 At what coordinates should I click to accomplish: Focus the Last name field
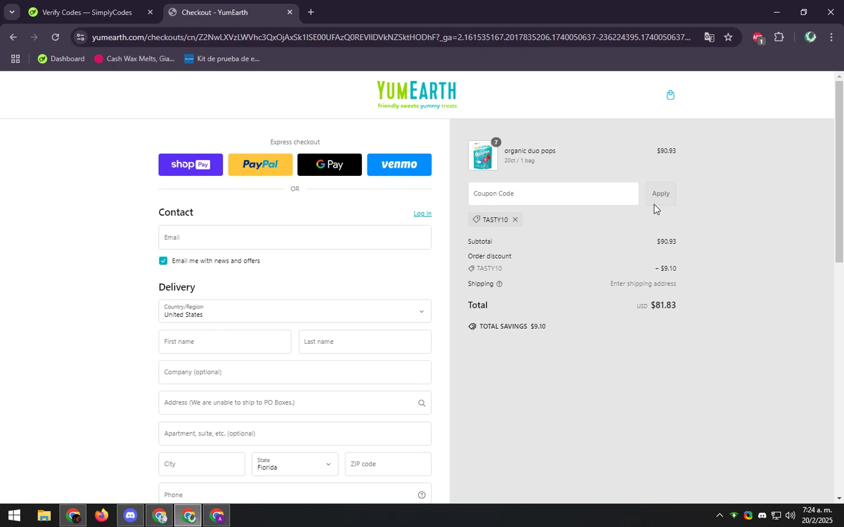click(x=365, y=342)
